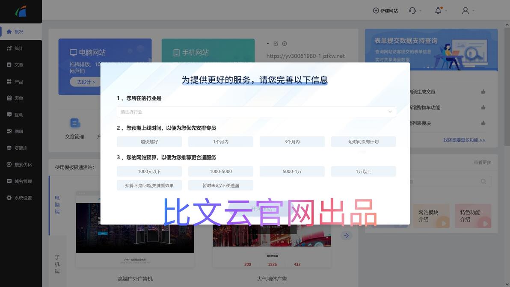Screen dimensions: 510x287
Task: Click the 文章管理 document icon
Action: click(x=75, y=123)
